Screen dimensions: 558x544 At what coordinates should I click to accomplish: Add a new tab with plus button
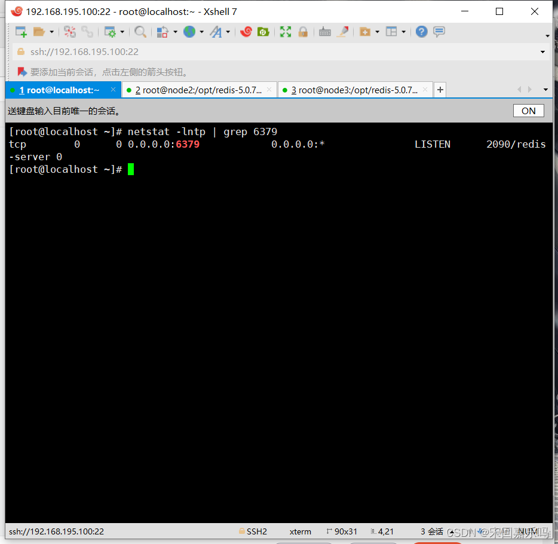[440, 90]
